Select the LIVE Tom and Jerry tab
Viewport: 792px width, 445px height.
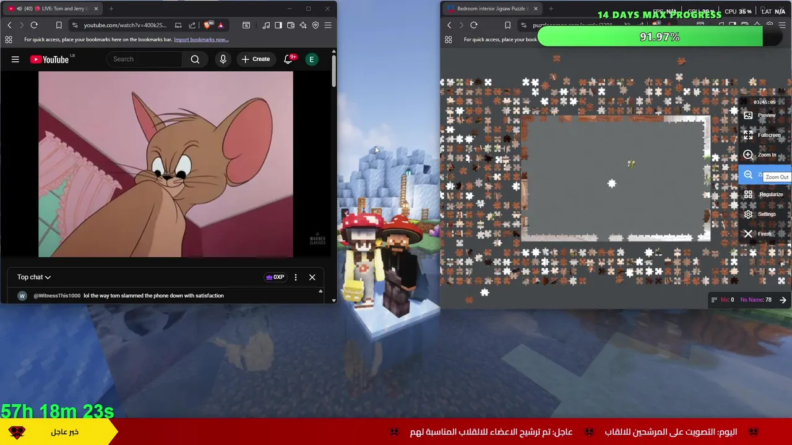pyautogui.click(x=53, y=9)
